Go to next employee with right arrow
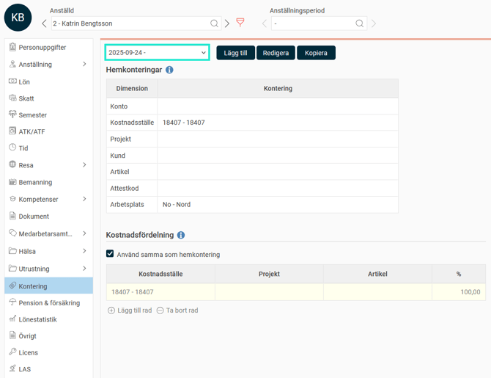The width and height of the screenshot is (491, 378). [x=227, y=23]
